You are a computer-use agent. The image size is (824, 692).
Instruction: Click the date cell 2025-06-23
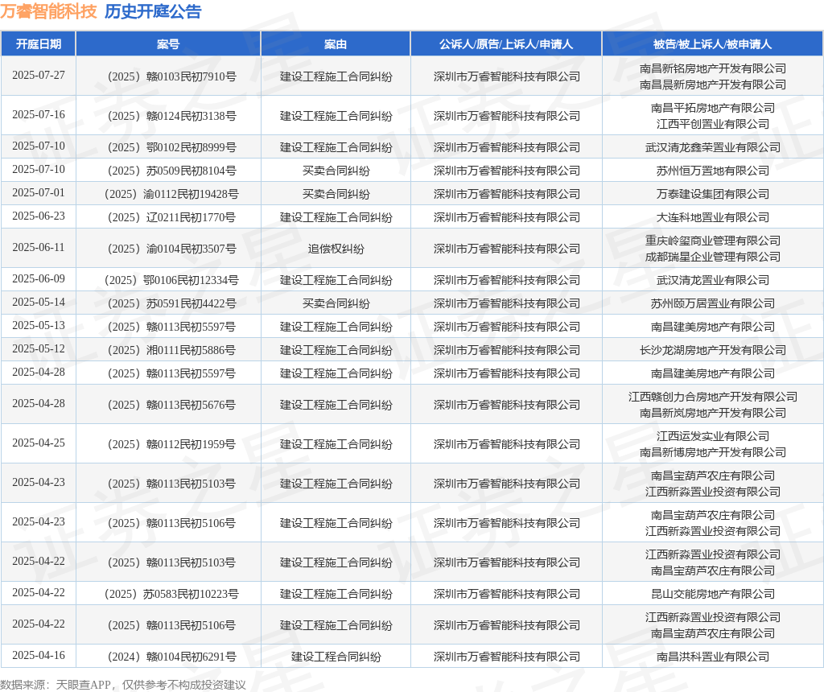click(39, 216)
